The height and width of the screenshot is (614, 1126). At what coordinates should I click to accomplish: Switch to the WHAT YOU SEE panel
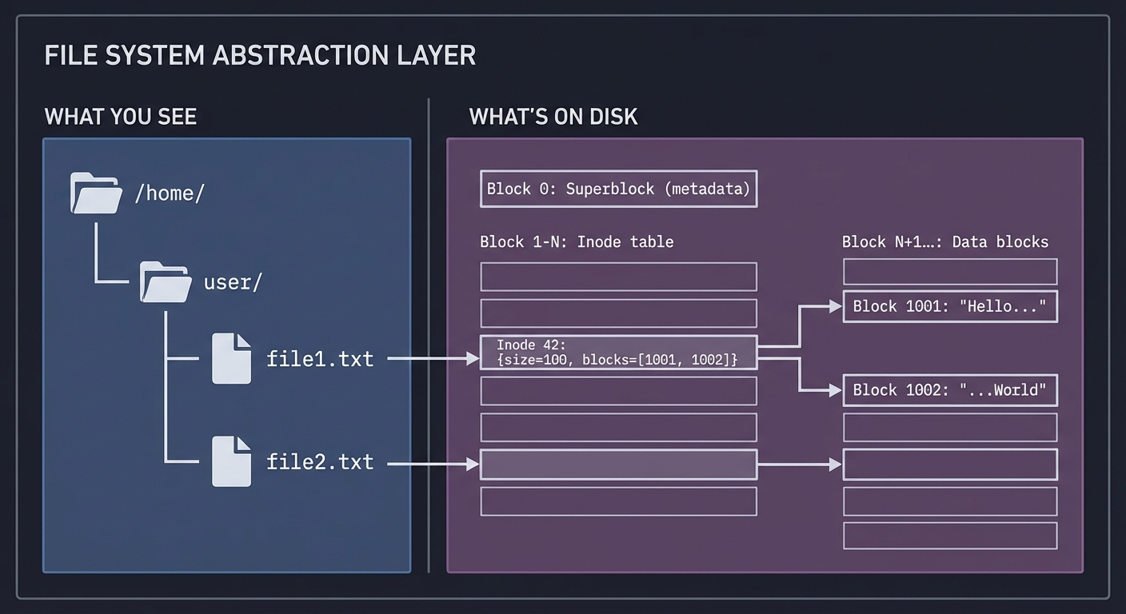coord(120,116)
